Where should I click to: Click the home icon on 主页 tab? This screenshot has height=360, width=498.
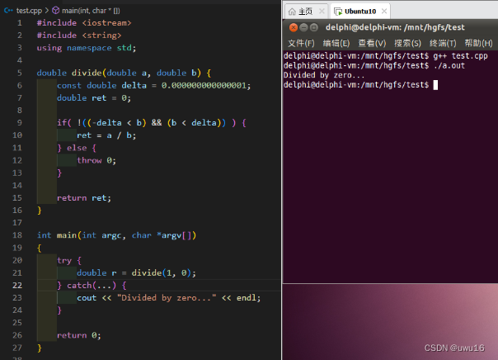pyautogui.click(x=292, y=12)
